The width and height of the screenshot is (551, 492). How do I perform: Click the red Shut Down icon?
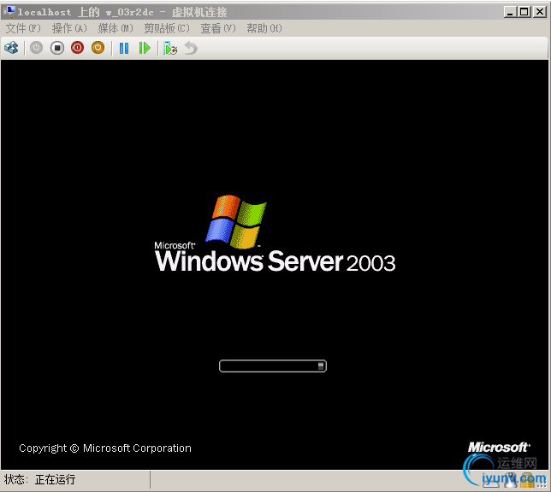[x=77, y=48]
